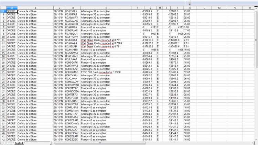
Task: Click the horizontal scrollbar left arrow
Action: (x=53, y=143)
